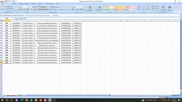Align text to bottom of cell
The image size is (182, 102).
click(43, 7)
